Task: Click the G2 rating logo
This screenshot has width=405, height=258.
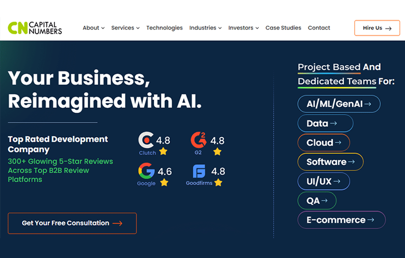Action: tap(198, 140)
